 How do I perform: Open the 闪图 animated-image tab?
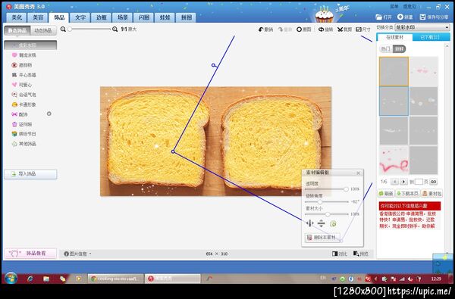click(x=143, y=17)
